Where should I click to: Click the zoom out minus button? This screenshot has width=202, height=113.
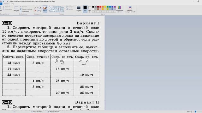[191, 112]
